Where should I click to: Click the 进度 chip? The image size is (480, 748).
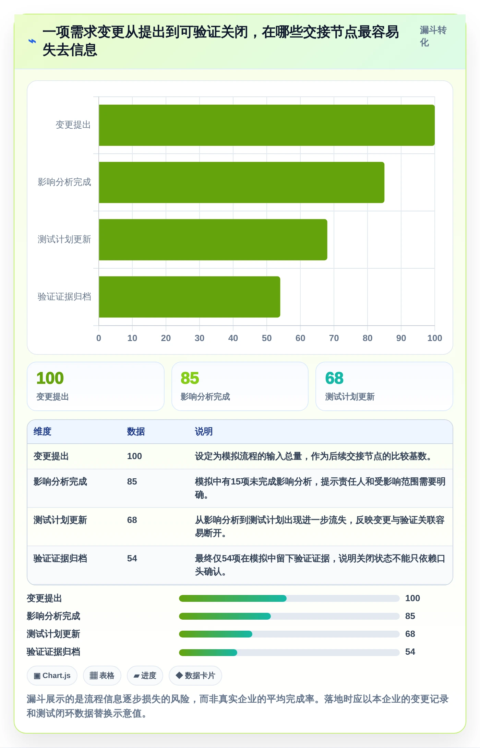pos(145,676)
